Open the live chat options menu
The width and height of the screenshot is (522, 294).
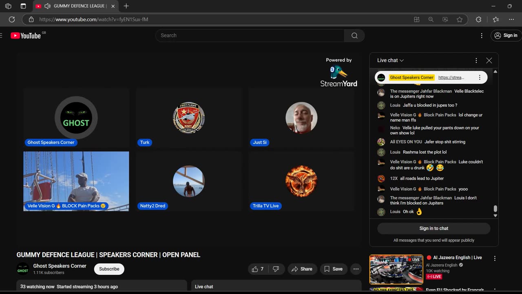(x=476, y=60)
